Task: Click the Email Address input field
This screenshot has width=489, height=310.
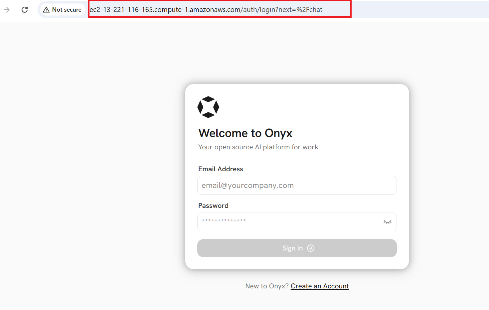Action: (297, 185)
